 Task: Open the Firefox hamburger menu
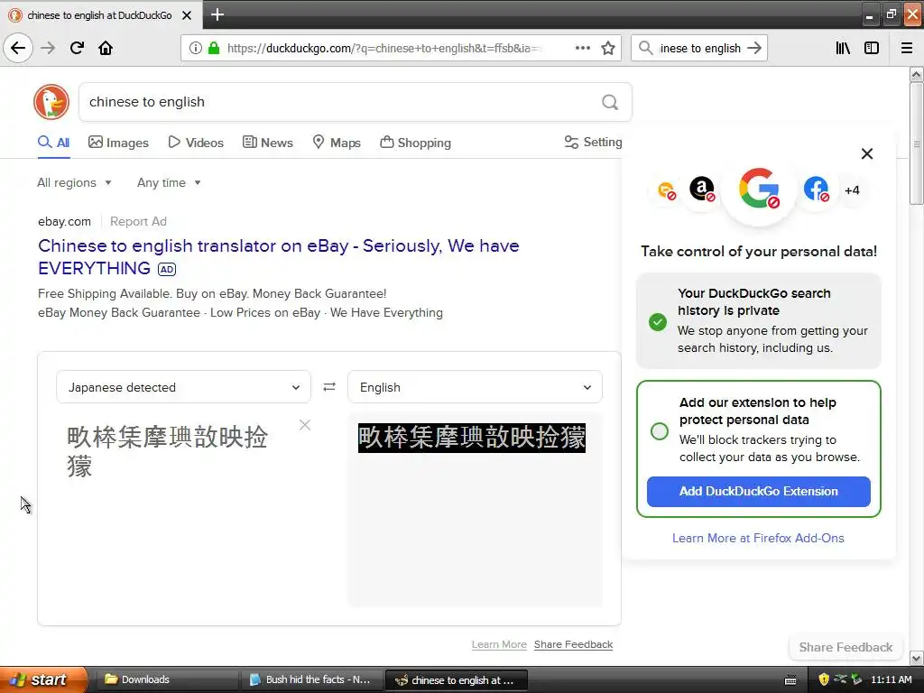click(x=906, y=48)
